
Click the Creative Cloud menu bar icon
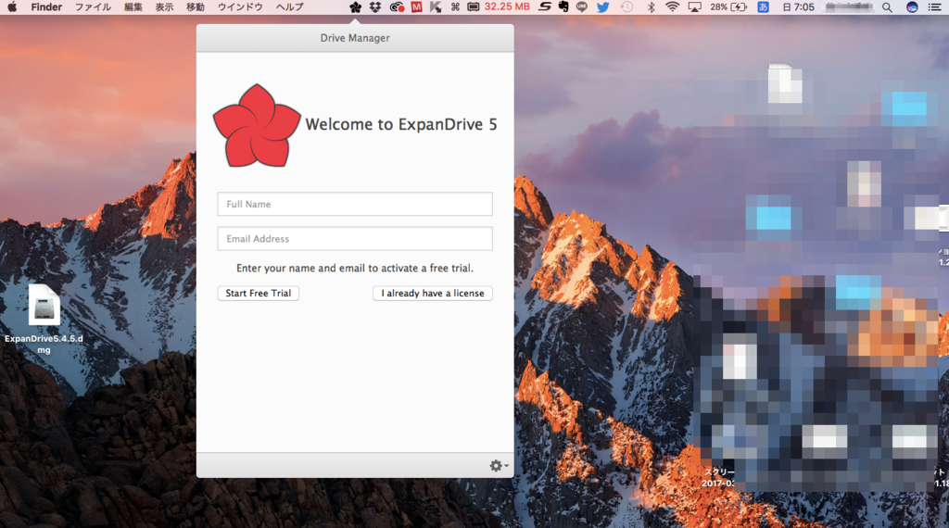pos(397,7)
